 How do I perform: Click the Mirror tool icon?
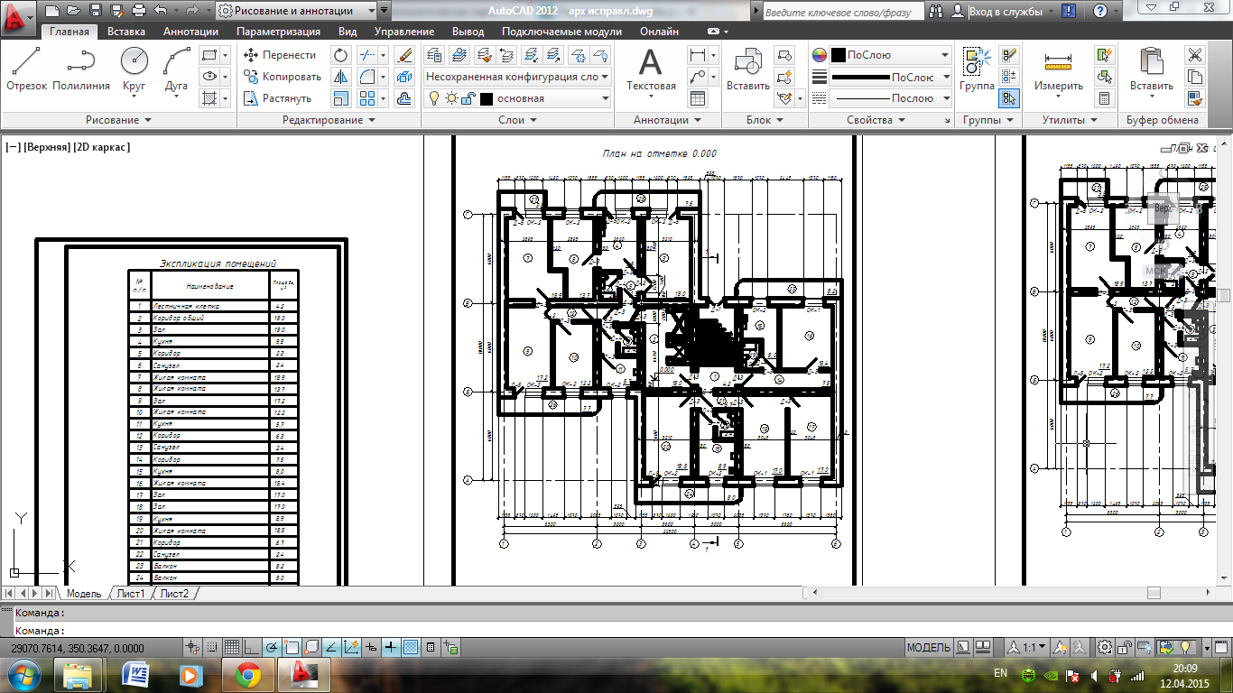point(340,77)
